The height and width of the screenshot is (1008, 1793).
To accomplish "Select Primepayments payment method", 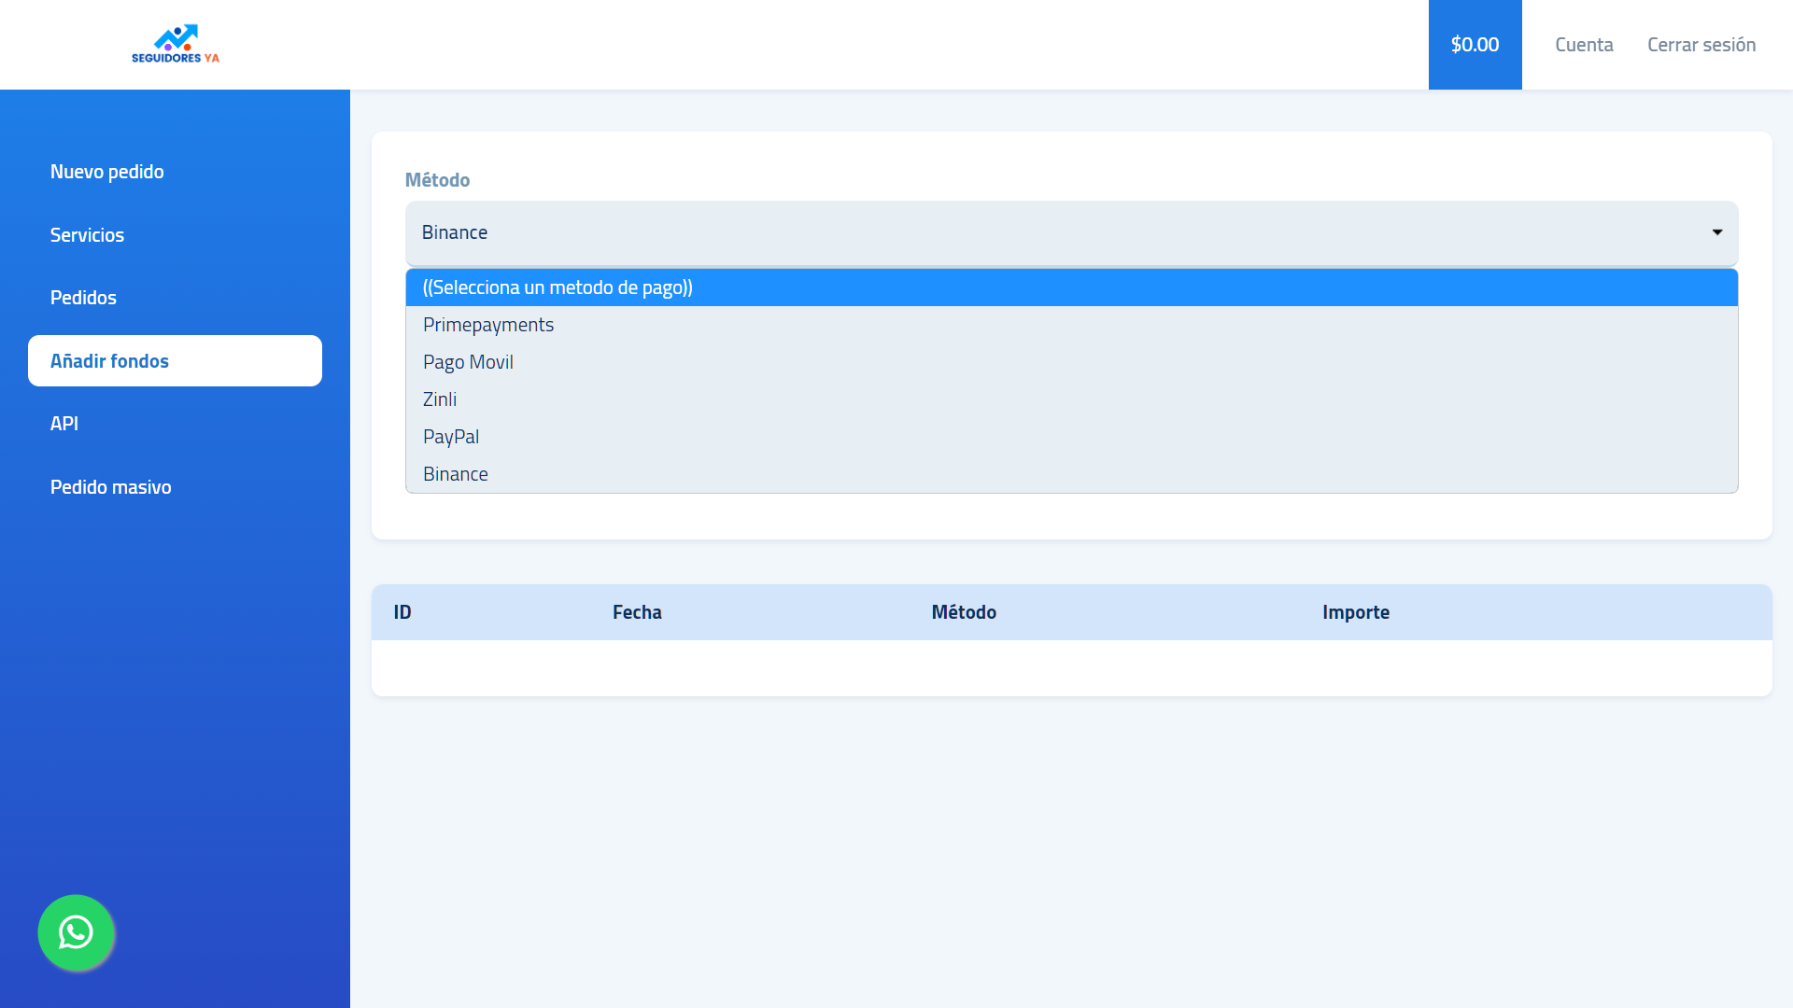I will pos(1071,325).
